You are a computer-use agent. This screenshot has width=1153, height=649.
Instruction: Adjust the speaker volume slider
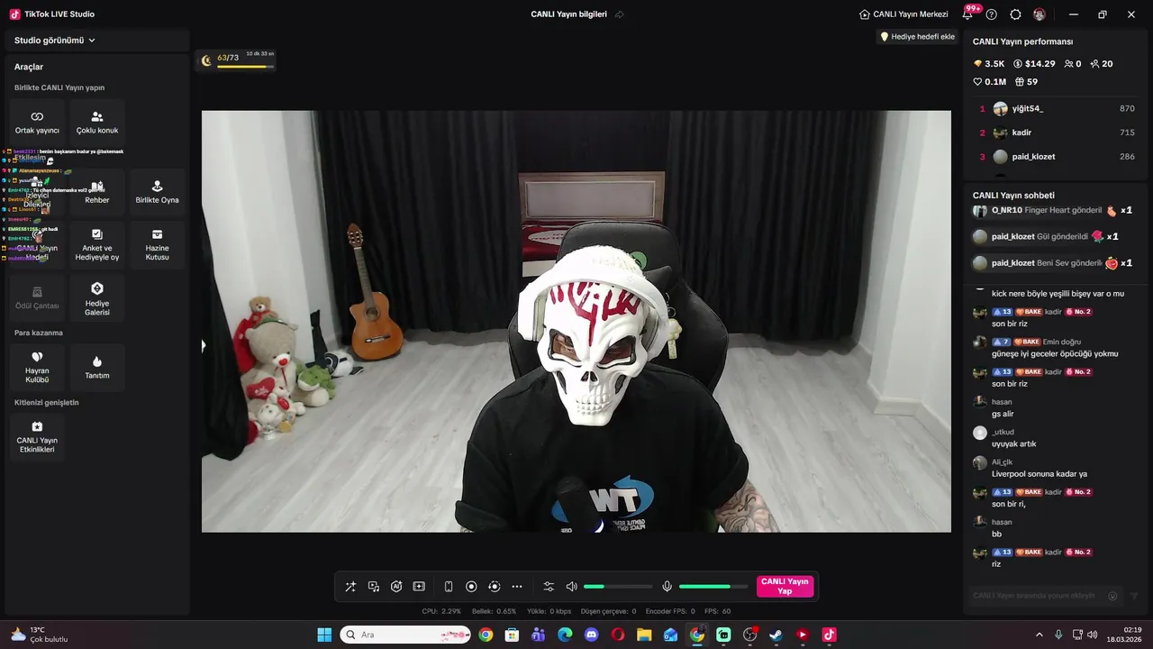[x=618, y=587]
